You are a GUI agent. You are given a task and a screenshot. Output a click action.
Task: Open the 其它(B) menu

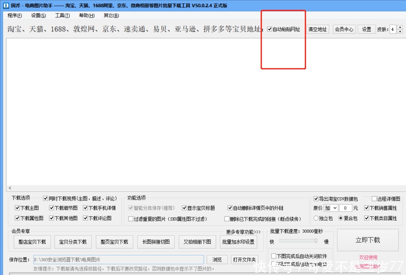click(111, 15)
